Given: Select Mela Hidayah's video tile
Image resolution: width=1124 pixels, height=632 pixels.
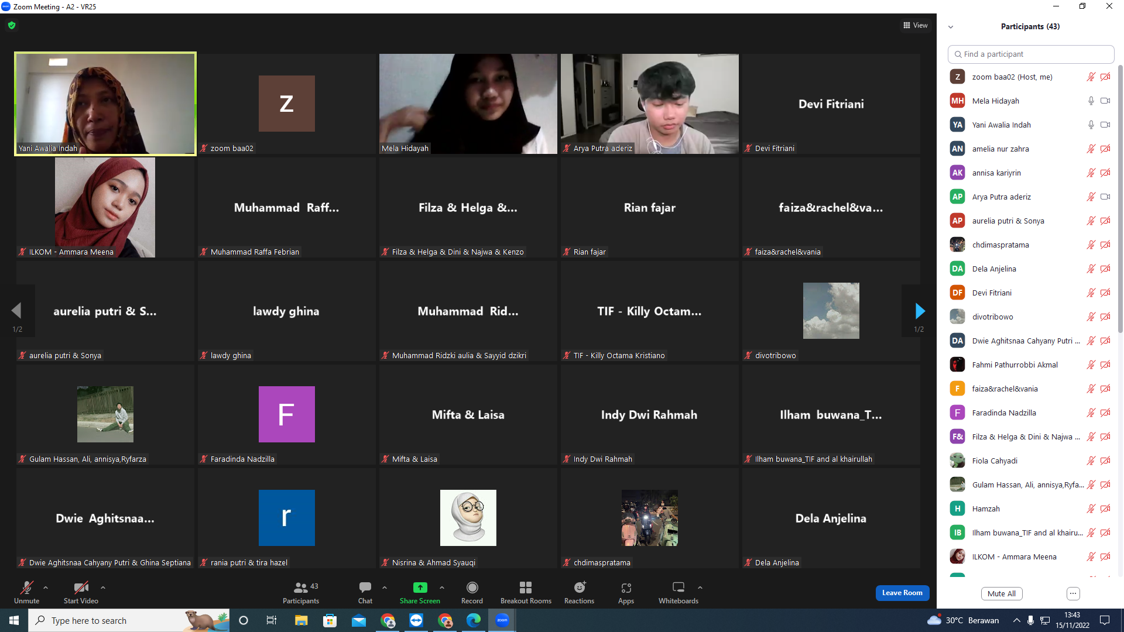Looking at the screenshot, I should (468, 104).
